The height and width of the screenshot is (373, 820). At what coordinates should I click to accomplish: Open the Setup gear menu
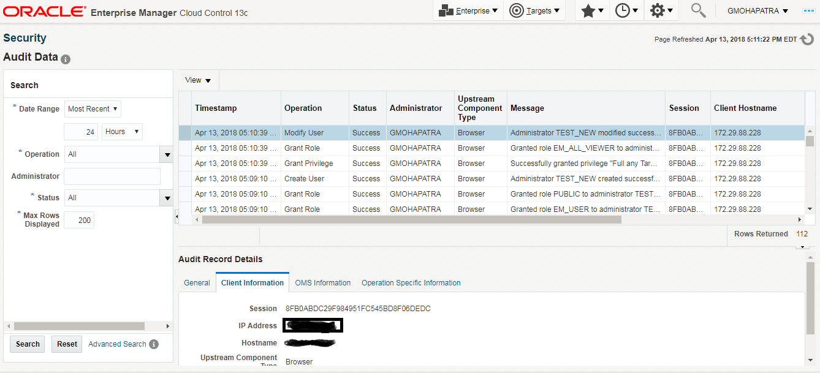point(661,10)
